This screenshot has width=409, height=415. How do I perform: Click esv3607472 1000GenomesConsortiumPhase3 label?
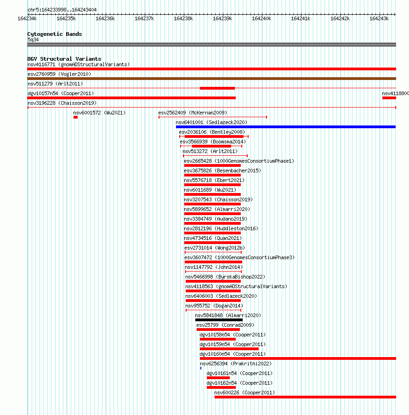click(x=239, y=257)
